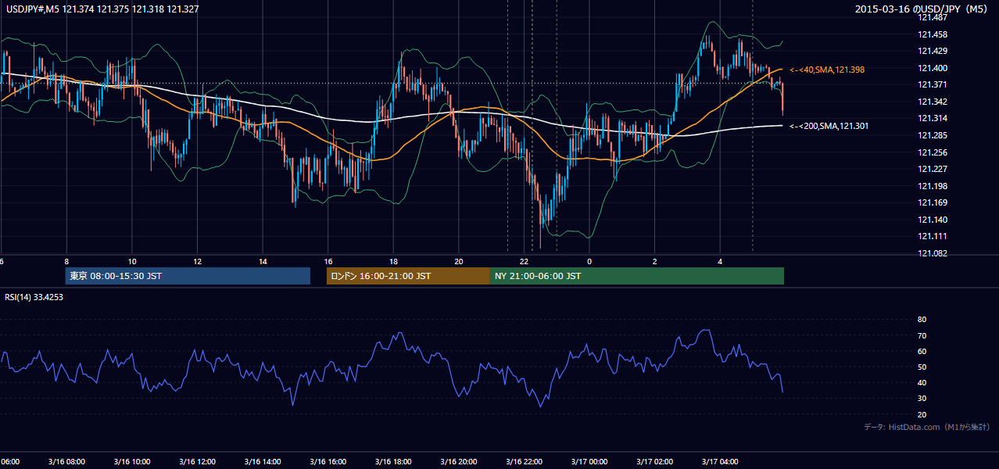Click the RSI level 60 label
Image resolution: width=999 pixels, height=469 pixels.
[x=922, y=351]
